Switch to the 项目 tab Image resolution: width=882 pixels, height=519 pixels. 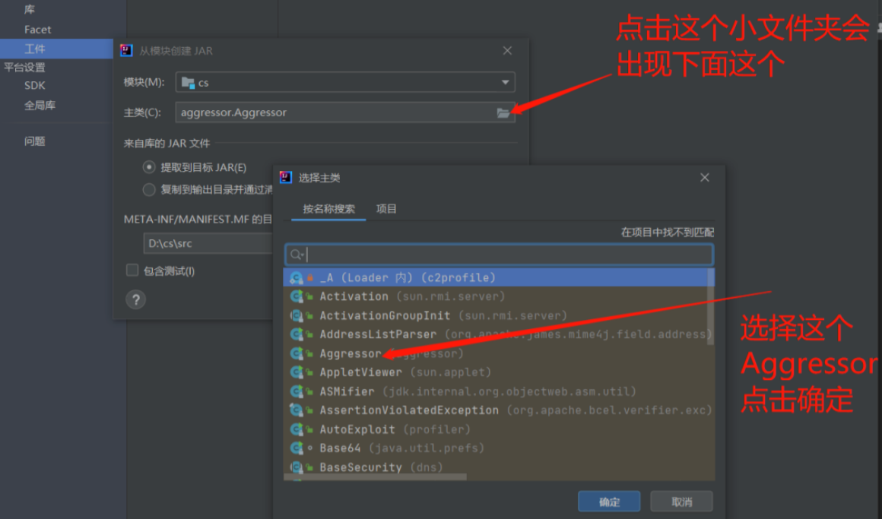(386, 209)
